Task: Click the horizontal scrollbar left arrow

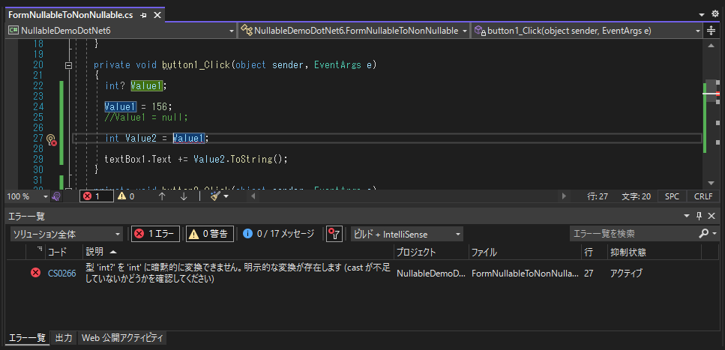Action: click(253, 196)
